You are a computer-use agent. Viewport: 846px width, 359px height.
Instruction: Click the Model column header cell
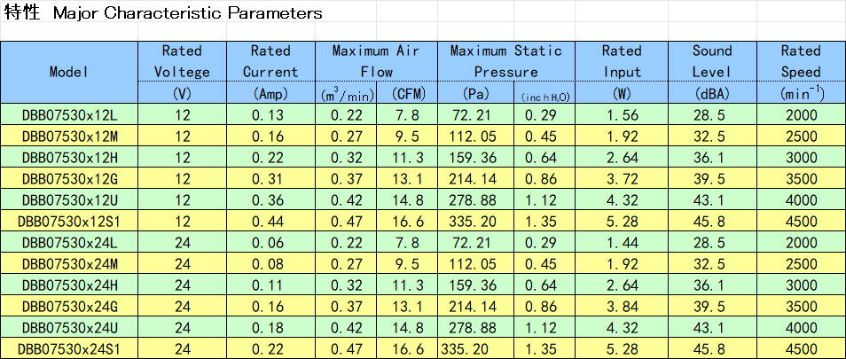tap(69, 72)
